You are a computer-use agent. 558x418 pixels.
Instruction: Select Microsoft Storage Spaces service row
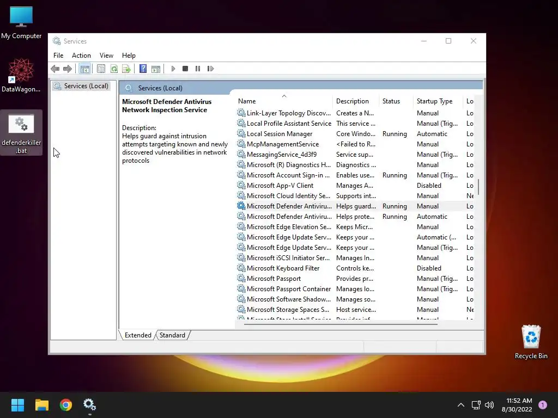(x=355, y=309)
